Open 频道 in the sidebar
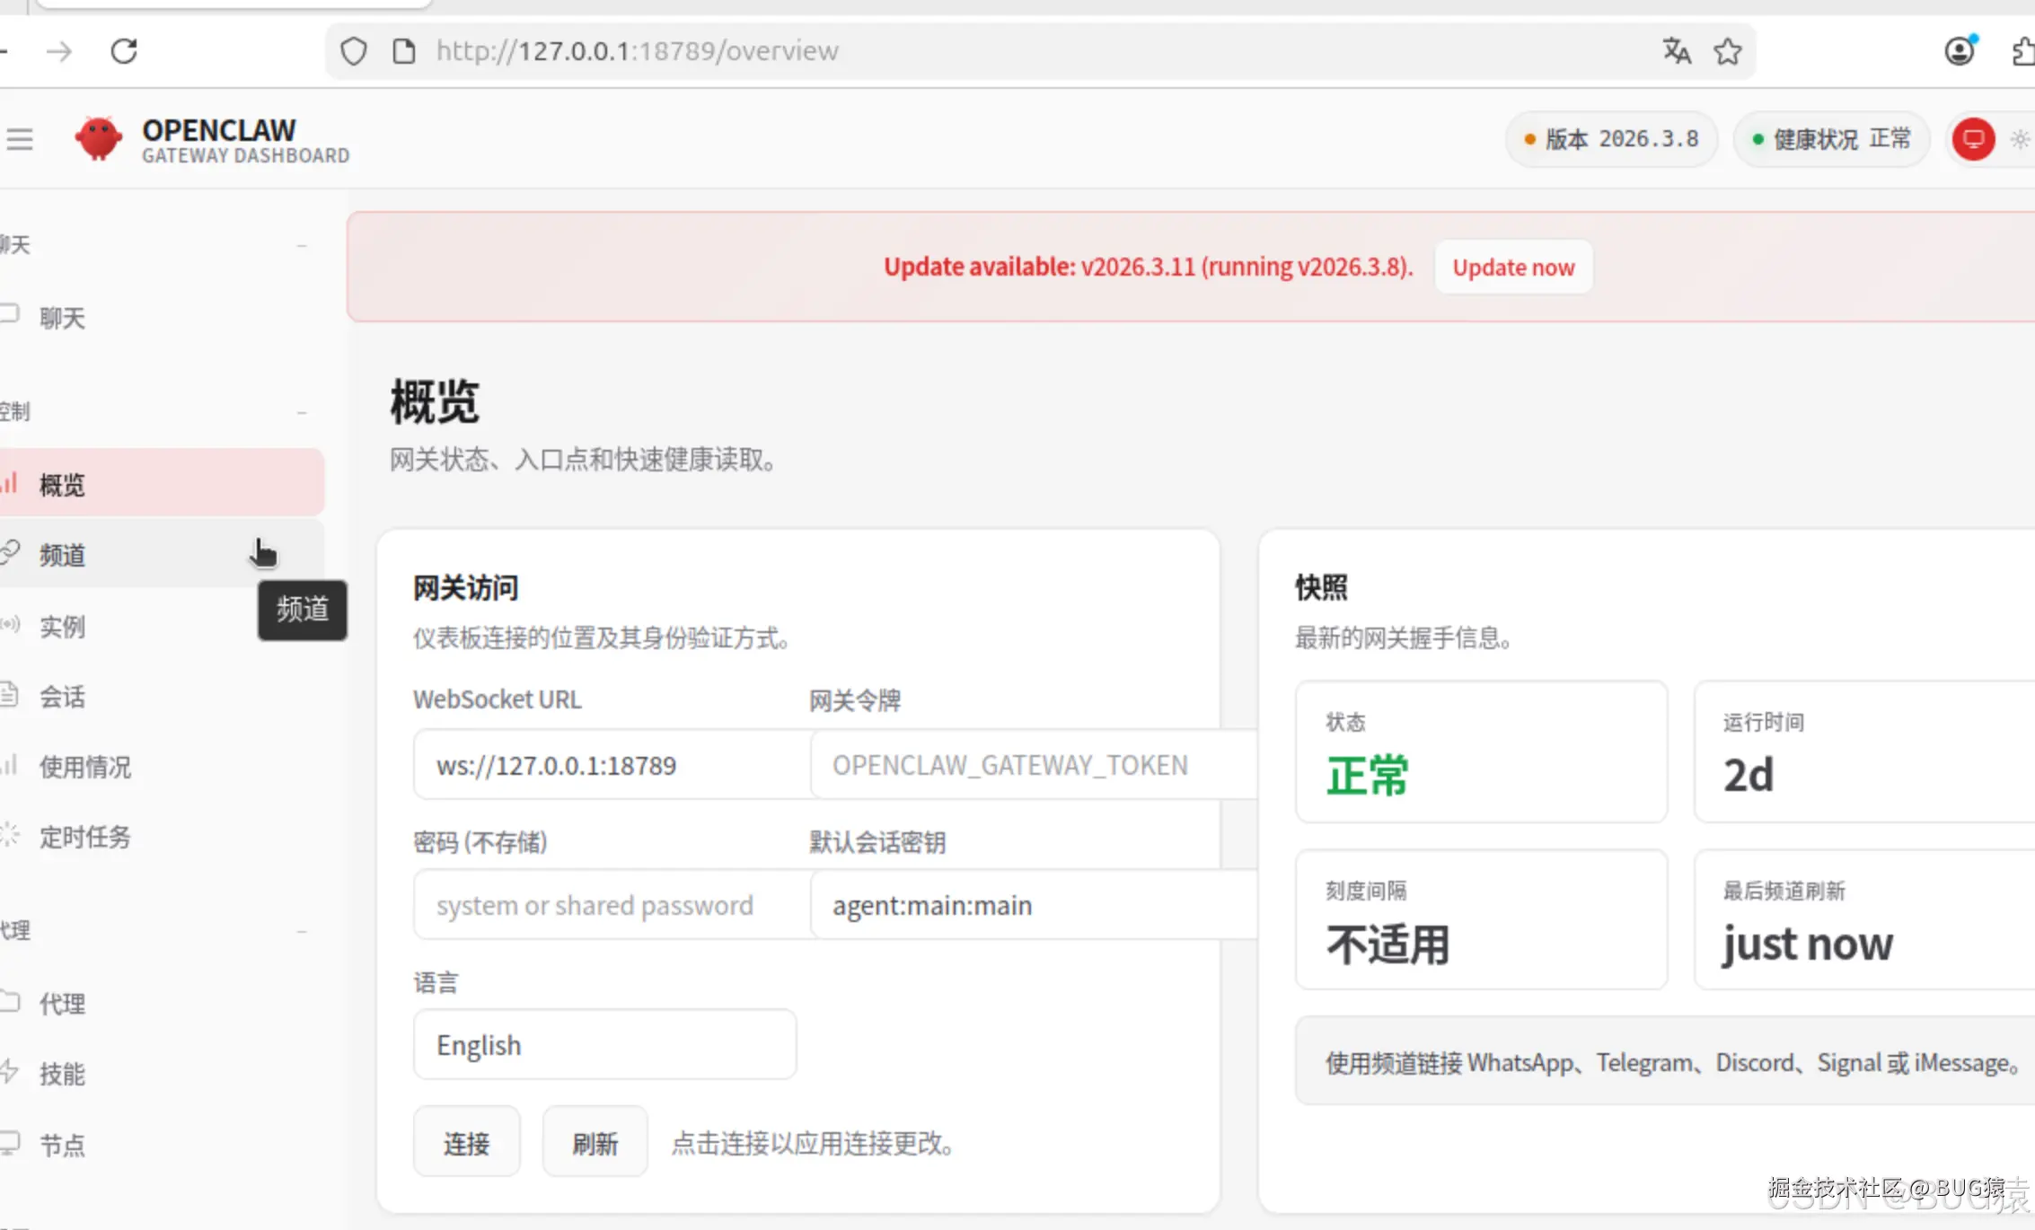 63,555
